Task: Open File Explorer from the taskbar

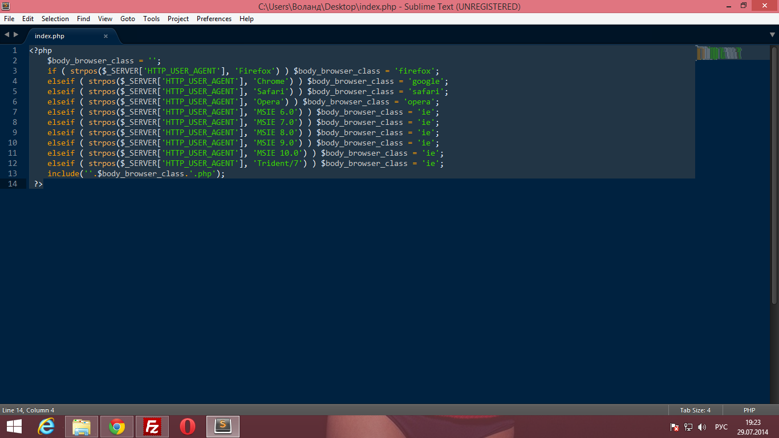Action: coord(82,427)
